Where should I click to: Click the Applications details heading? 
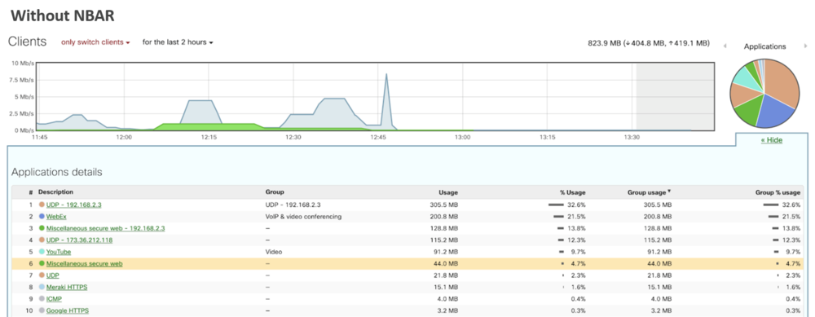click(x=57, y=172)
